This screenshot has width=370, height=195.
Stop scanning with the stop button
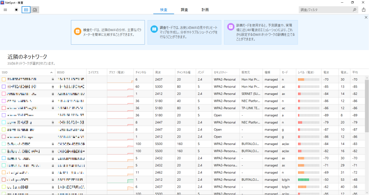16,10
